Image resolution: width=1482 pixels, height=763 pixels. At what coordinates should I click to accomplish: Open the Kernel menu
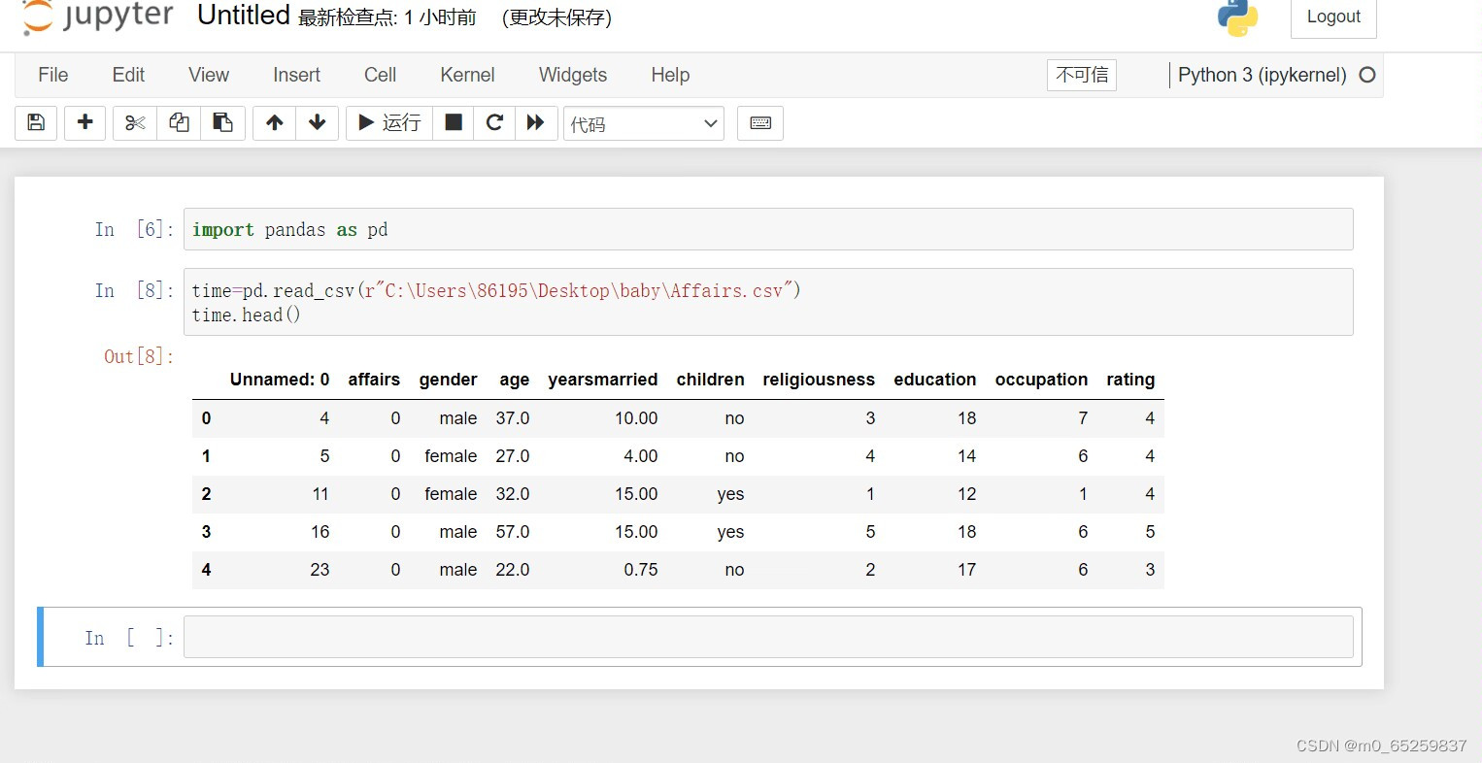pyautogui.click(x=467, y=75)
